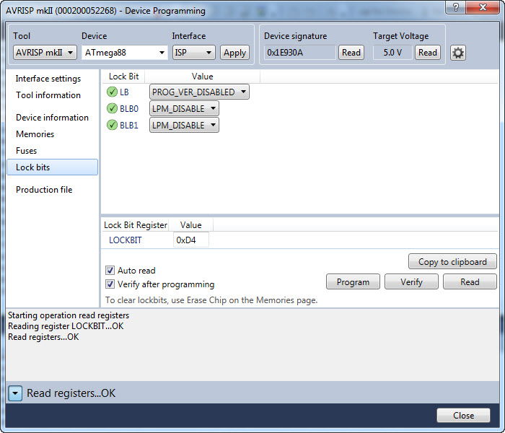The image size is (505, 433).
Task: Click the Close button at bottom
Action: (x=463, y=415)
